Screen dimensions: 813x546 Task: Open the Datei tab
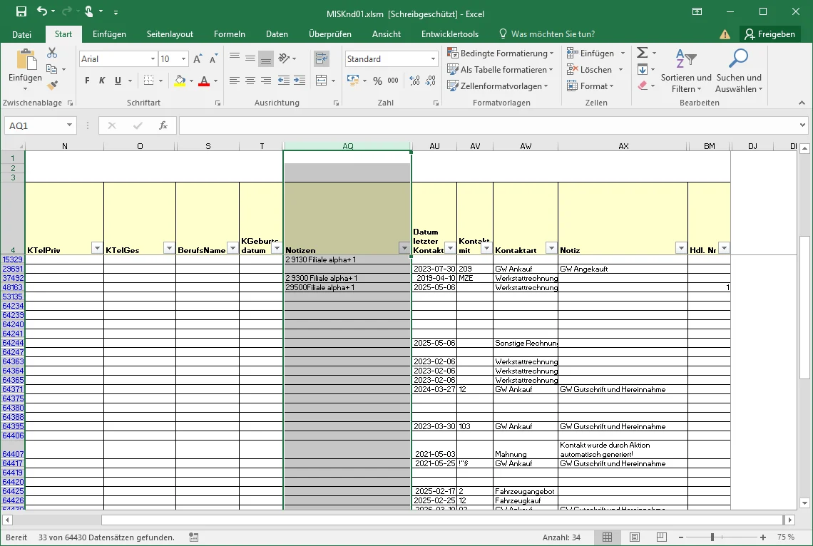point(22,34)
